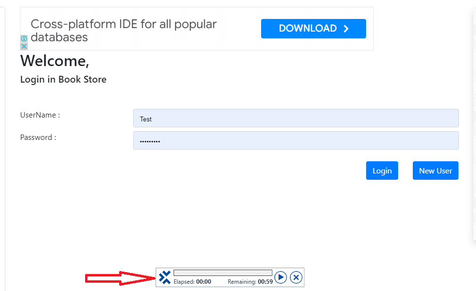Dismiss the ad with the small X icon

24,46
